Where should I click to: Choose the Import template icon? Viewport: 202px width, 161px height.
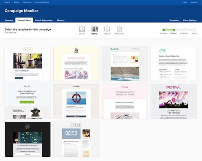click(107, 29)
